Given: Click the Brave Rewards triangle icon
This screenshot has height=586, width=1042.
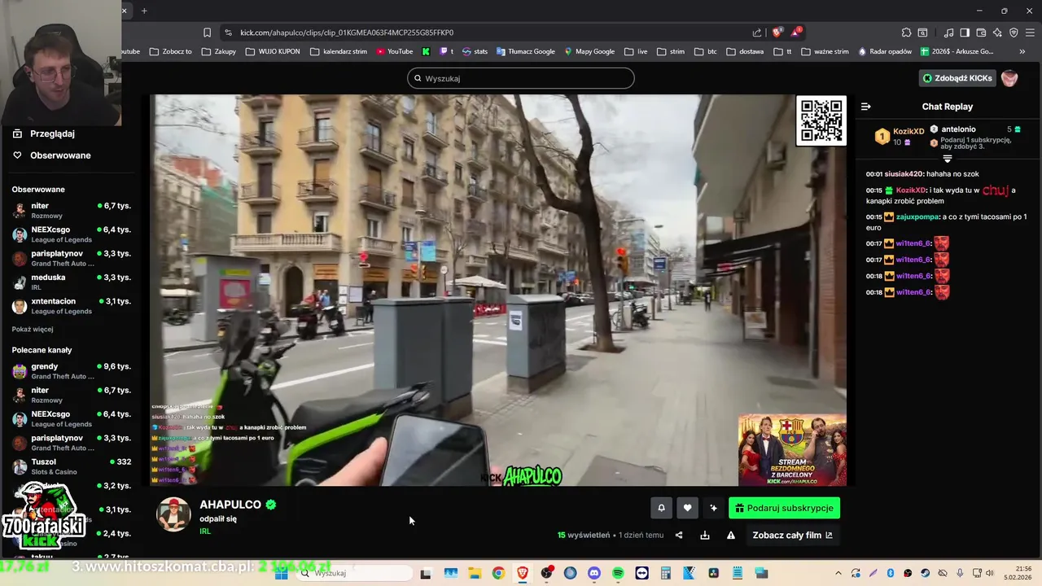Looking at the screenshot, I should pos(796,33).
